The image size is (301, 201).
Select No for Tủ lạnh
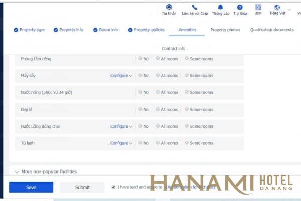(140, 143)
